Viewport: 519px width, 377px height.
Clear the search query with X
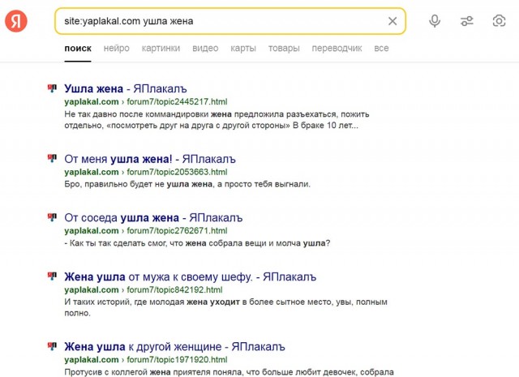point(392,21)
